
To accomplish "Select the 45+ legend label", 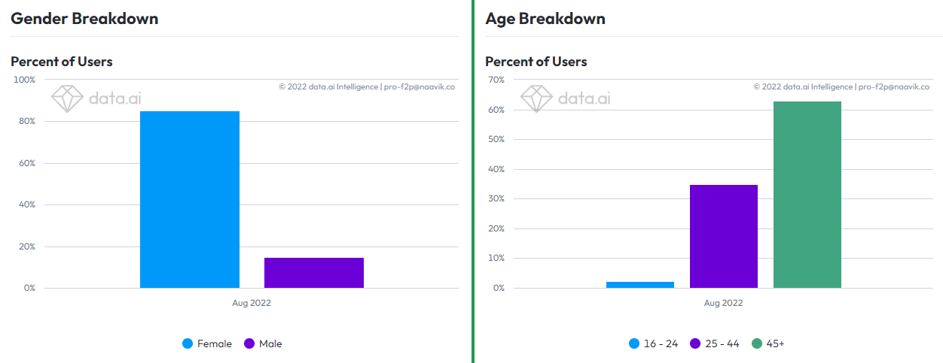I will click(x=776, y=343).
